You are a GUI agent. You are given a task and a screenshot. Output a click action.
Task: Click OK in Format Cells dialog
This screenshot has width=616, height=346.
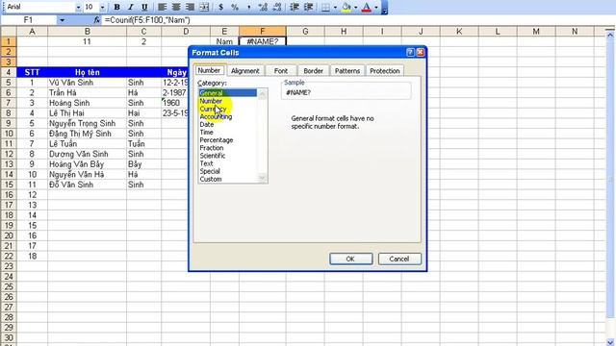[x=350, y=259]
